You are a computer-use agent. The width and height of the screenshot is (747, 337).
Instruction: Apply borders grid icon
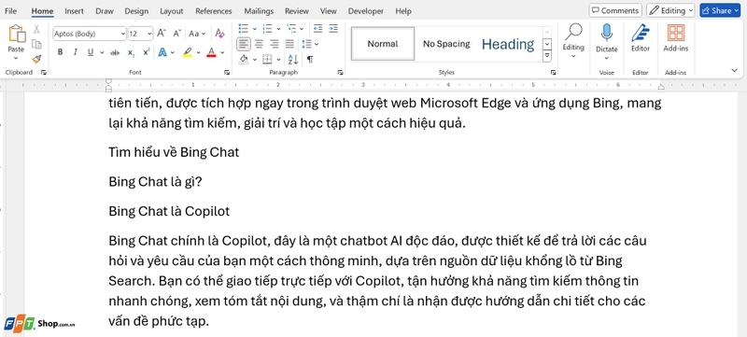267,60
